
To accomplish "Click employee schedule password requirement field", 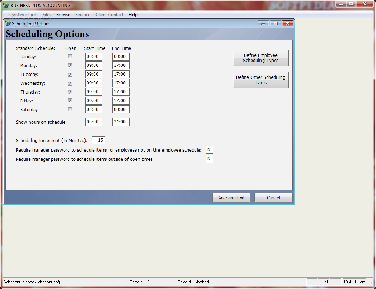I will point(209,150).
